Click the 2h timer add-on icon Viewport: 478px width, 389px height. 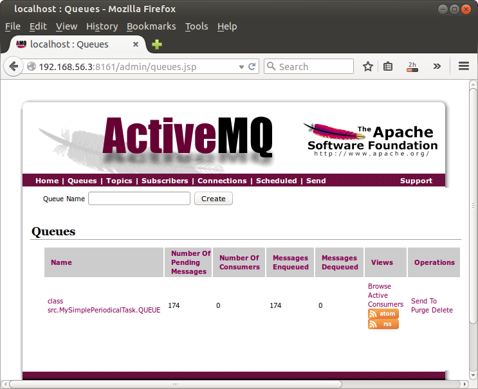pyautogui.click(x=412, y=67)
